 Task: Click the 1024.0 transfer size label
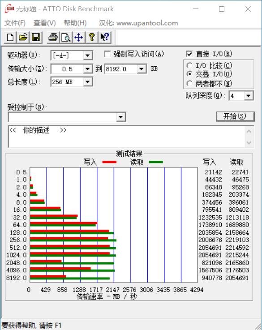17,255
